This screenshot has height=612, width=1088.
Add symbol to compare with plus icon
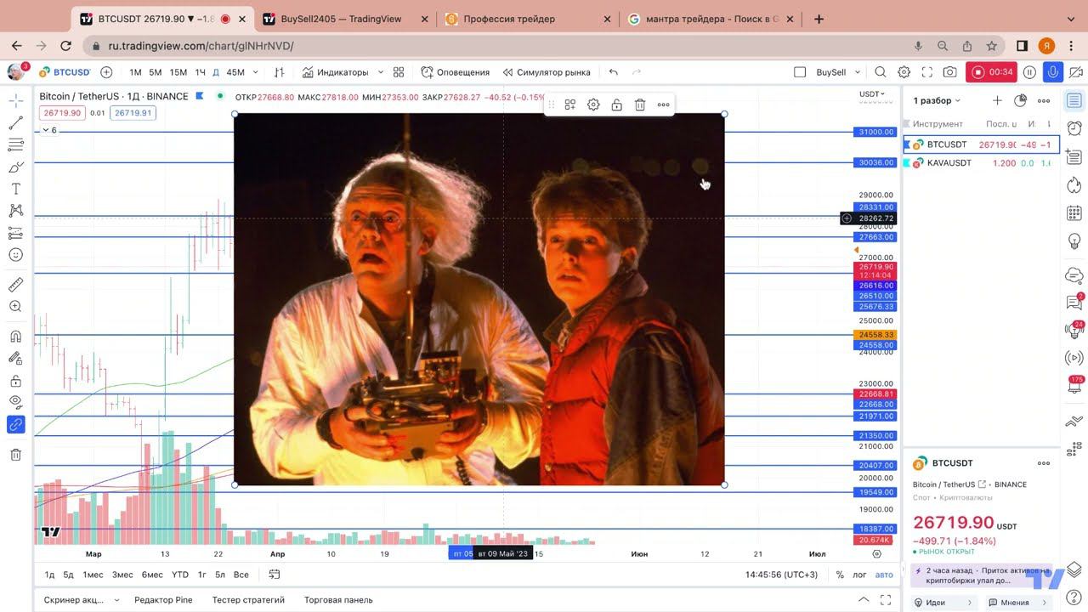(x=106, y=72)
